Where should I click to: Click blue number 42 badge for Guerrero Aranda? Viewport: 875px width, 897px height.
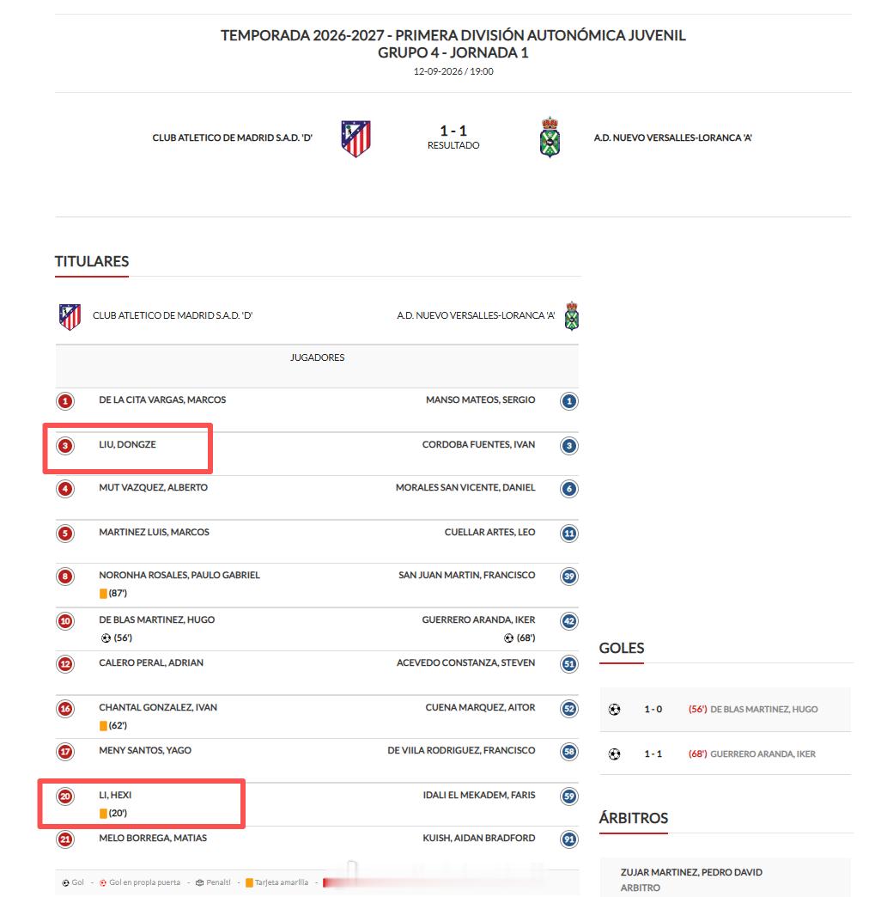click(569, 621)
